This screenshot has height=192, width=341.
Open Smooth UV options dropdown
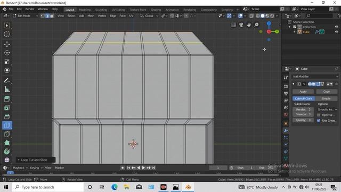pyautogui.click(x=327, y=109)
